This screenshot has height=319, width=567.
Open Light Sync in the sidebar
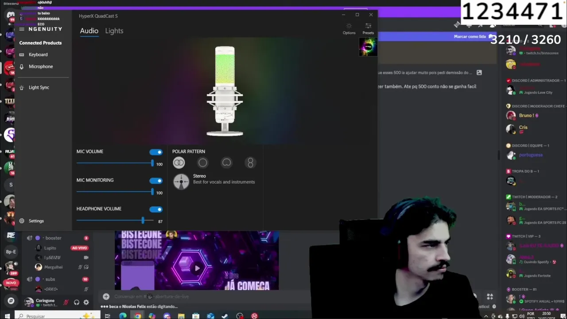tap(39, 87)
